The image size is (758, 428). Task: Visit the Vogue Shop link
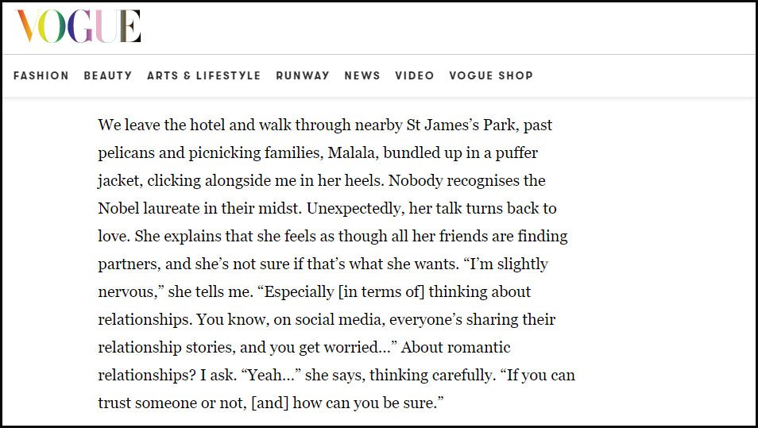pyautogui.click(x=491, y=76)
